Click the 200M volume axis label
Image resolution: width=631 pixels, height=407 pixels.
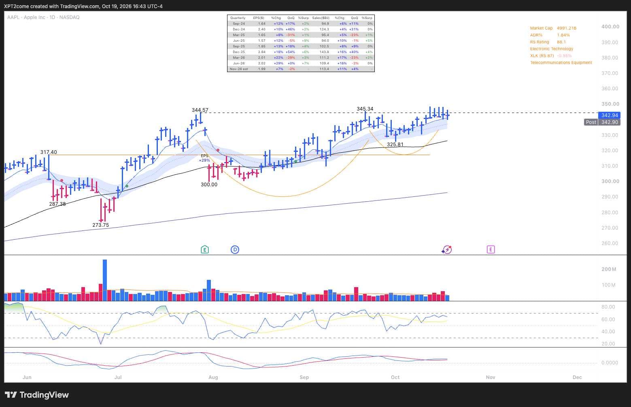[609, 269]
